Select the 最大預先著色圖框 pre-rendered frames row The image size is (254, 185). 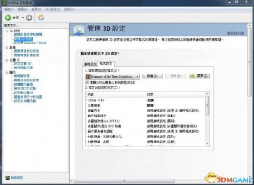(145, 131)
